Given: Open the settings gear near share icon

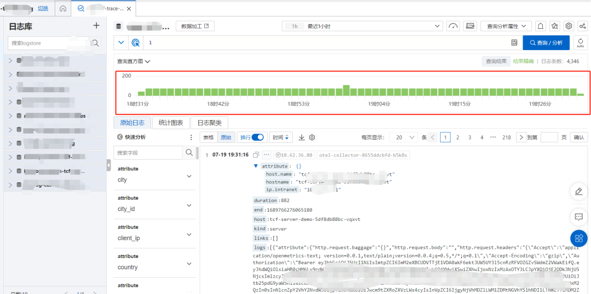Looking at the screenshot, I should (569, 26).
